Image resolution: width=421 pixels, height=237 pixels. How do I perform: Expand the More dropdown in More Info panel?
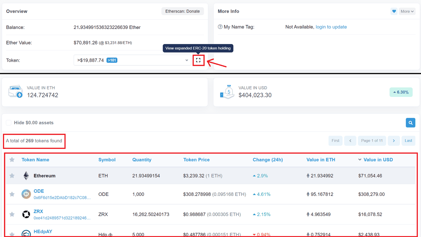[407, 11]
